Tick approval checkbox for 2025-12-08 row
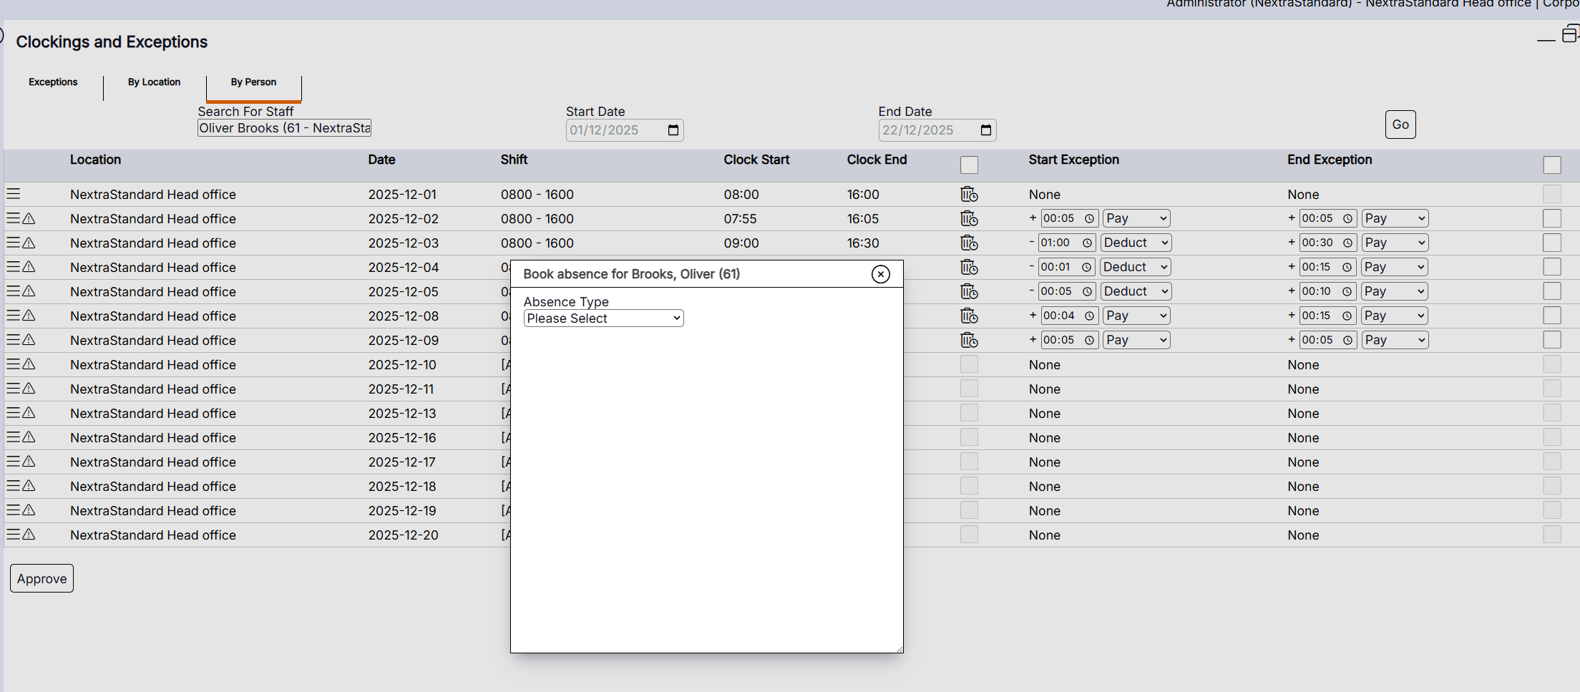Screen dimensions: 1580x692 pos(1552,316)
